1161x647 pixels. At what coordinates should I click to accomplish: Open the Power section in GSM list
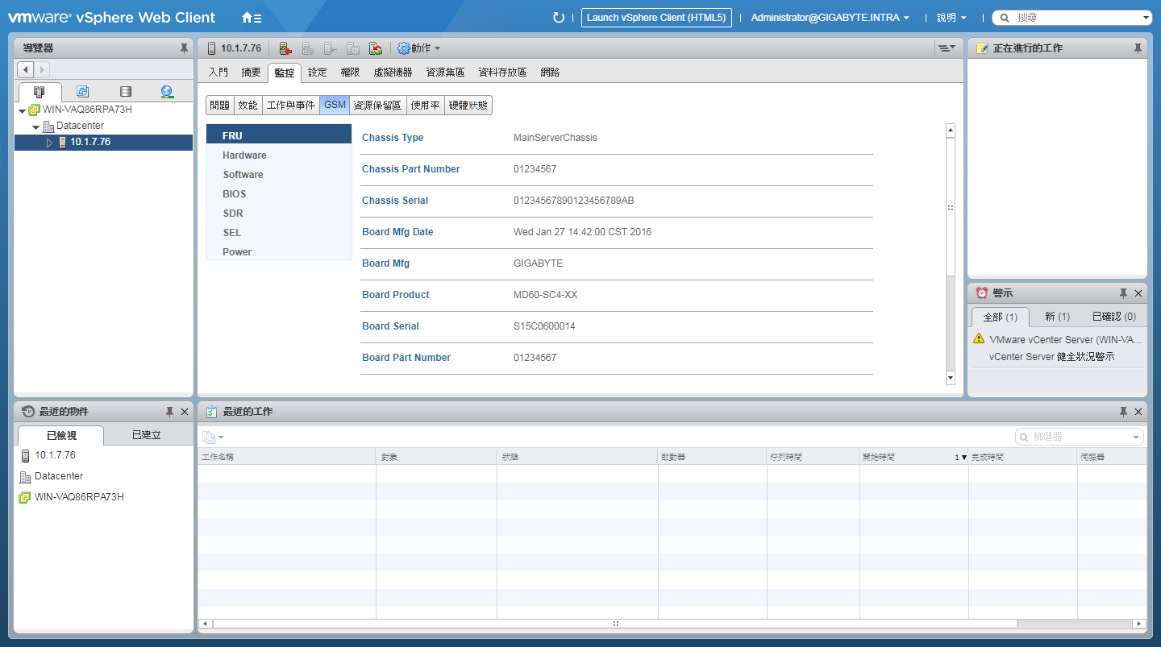(278, 252)
